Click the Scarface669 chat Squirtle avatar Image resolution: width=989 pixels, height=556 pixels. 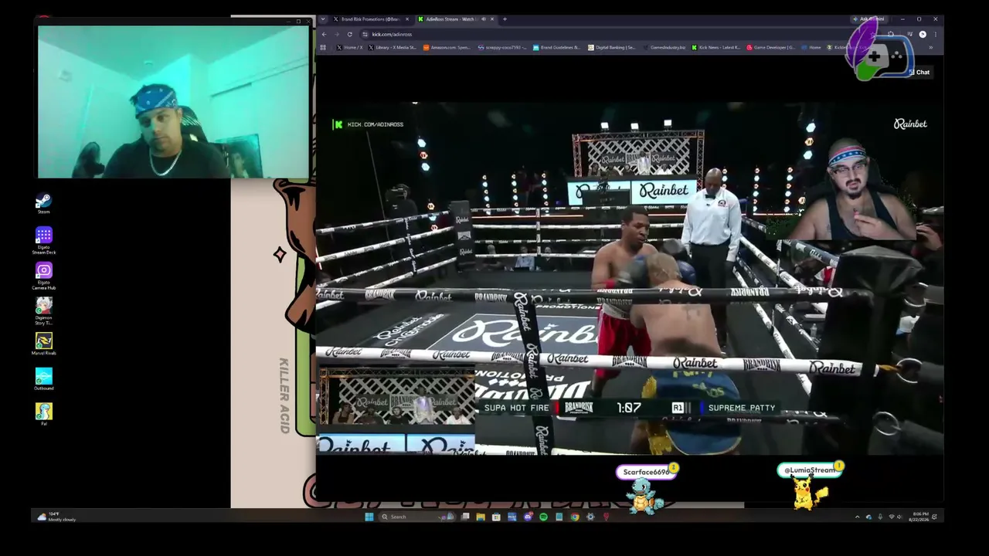click(643, 496)
